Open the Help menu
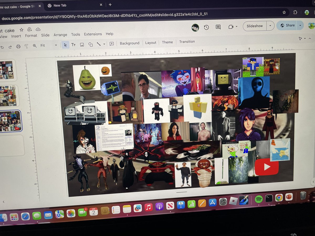 [x=109, y=34]
